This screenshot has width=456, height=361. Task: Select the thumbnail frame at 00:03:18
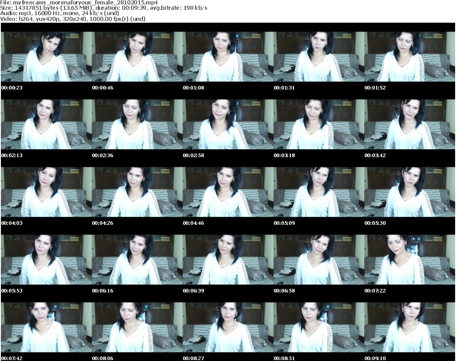[319, 124]
